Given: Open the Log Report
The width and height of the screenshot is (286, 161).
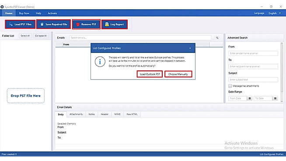Looking at the screenshot, I should click(x=115, y=24).
